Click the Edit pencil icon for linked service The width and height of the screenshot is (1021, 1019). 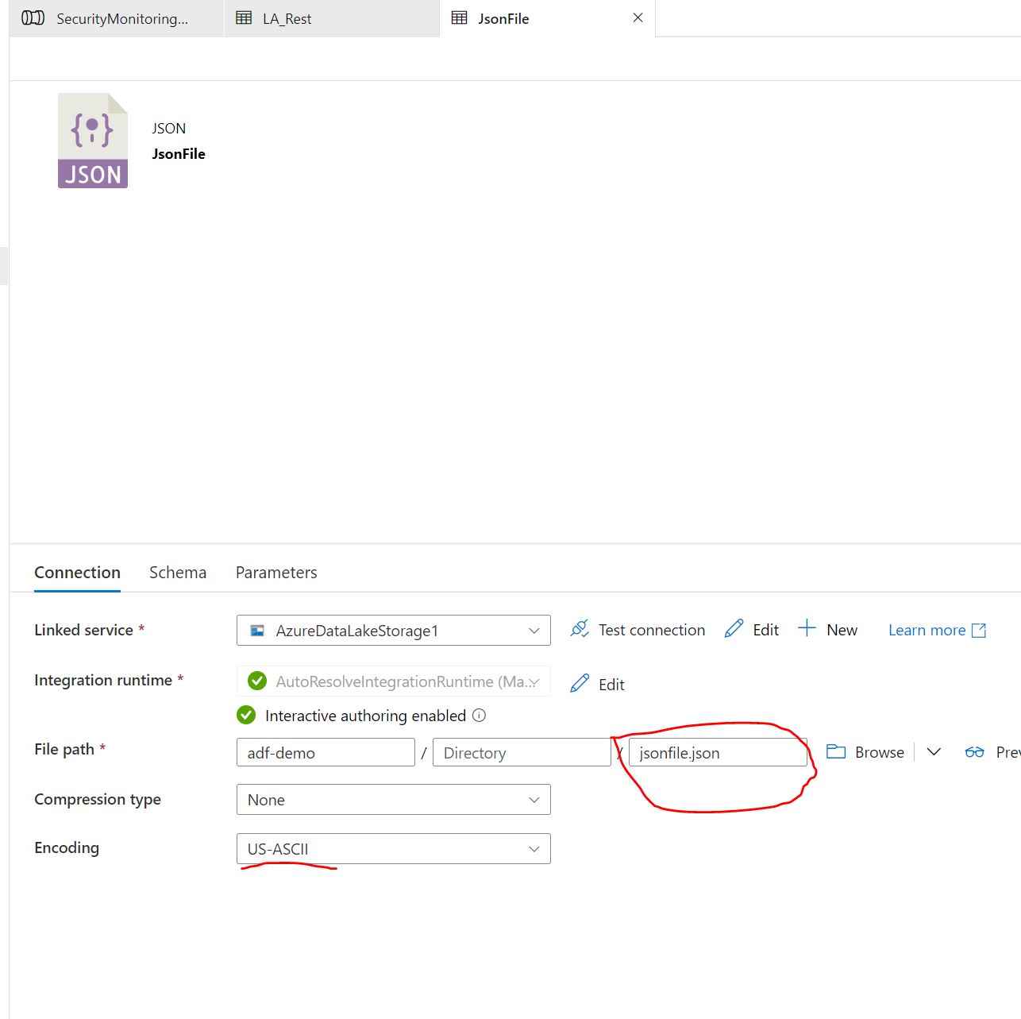click(734, 629)
